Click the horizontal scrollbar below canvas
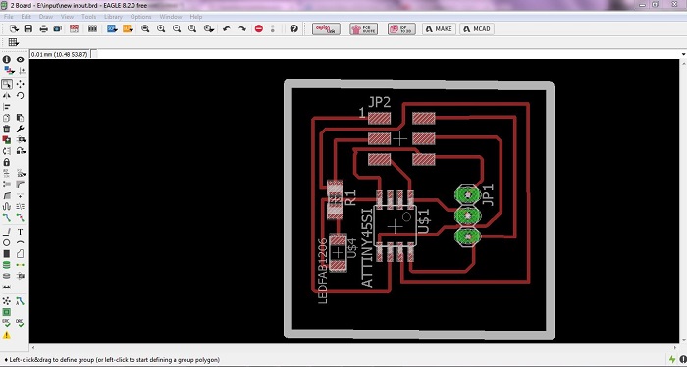This screenshot has width=687, height=367. click(355, 348)
